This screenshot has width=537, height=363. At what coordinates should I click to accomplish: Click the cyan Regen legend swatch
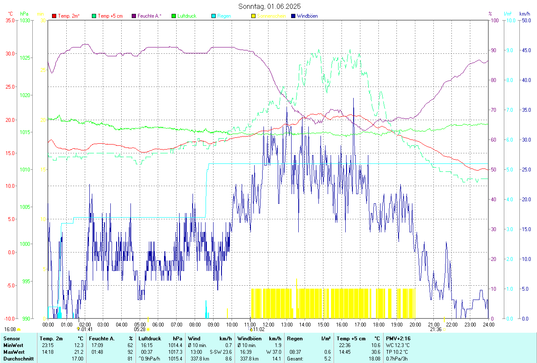pos(214,16)
